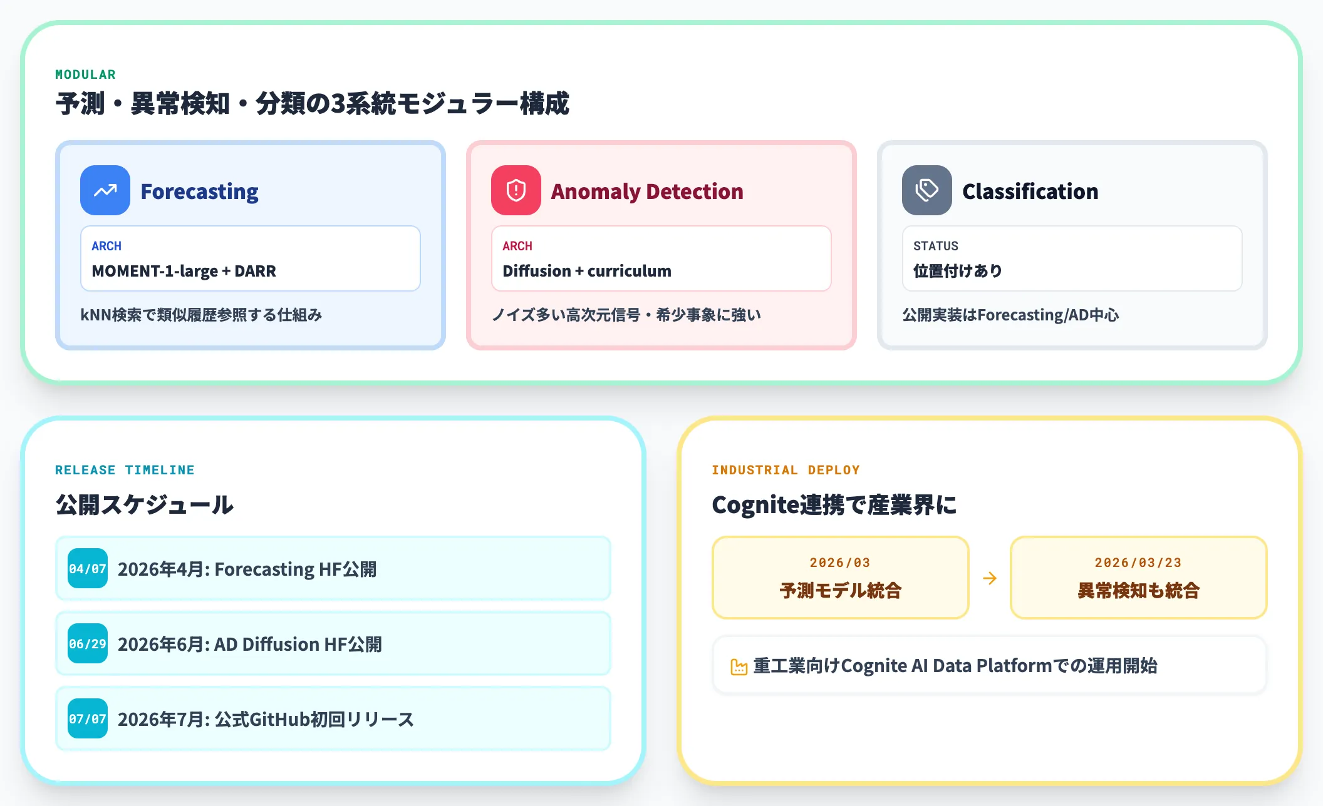Click the 2026/03/23 異常検知も統合 card
Screen dimensions: 1323x806
coord(1139,578)
